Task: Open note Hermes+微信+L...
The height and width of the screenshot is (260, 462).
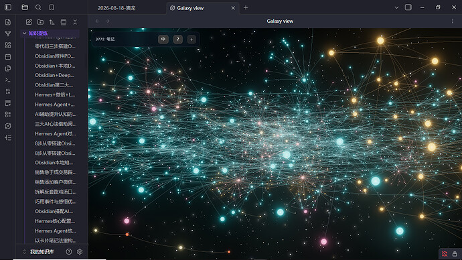Action: (x=55, y=94)
